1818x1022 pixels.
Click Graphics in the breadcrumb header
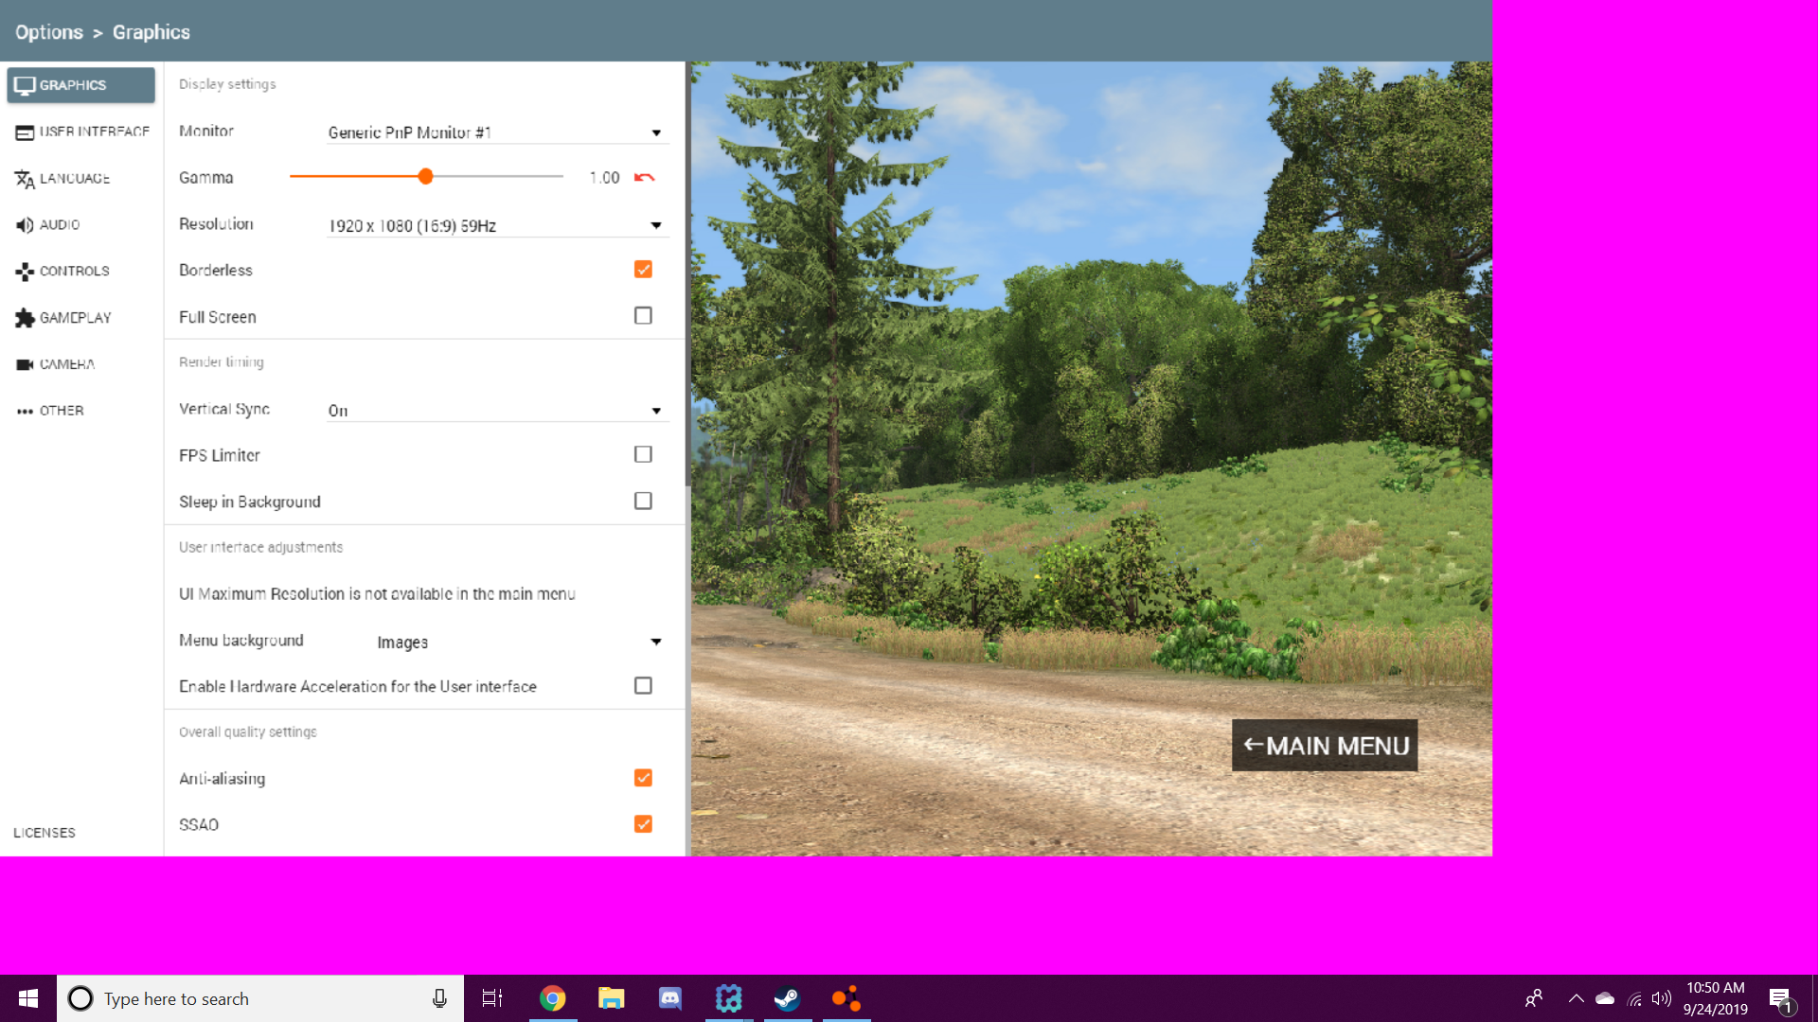tap(151, 32)
